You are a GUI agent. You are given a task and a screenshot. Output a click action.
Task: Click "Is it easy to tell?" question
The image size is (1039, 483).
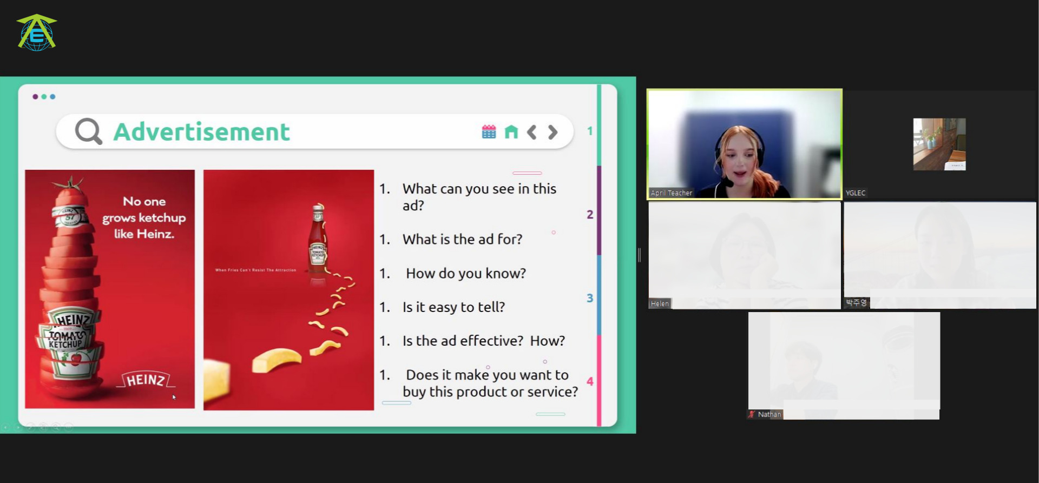tap(453, 307)
